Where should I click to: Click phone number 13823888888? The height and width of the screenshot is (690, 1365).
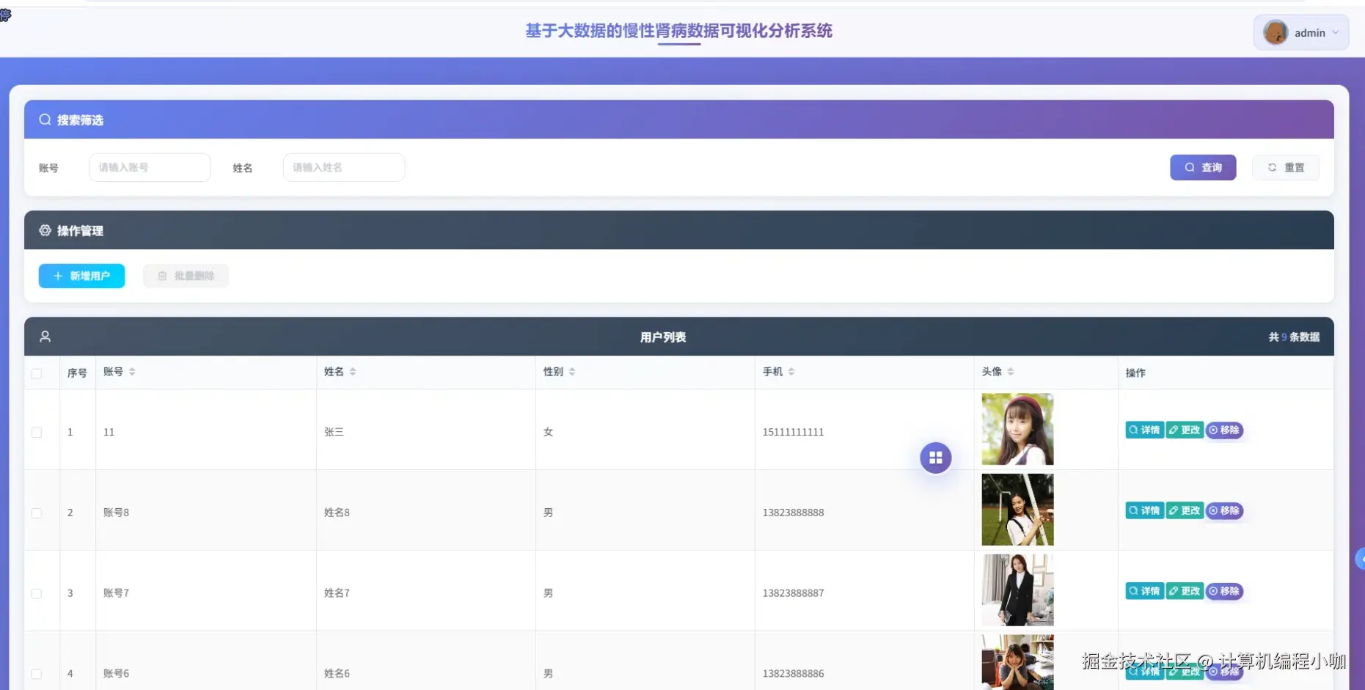[793, 513]
